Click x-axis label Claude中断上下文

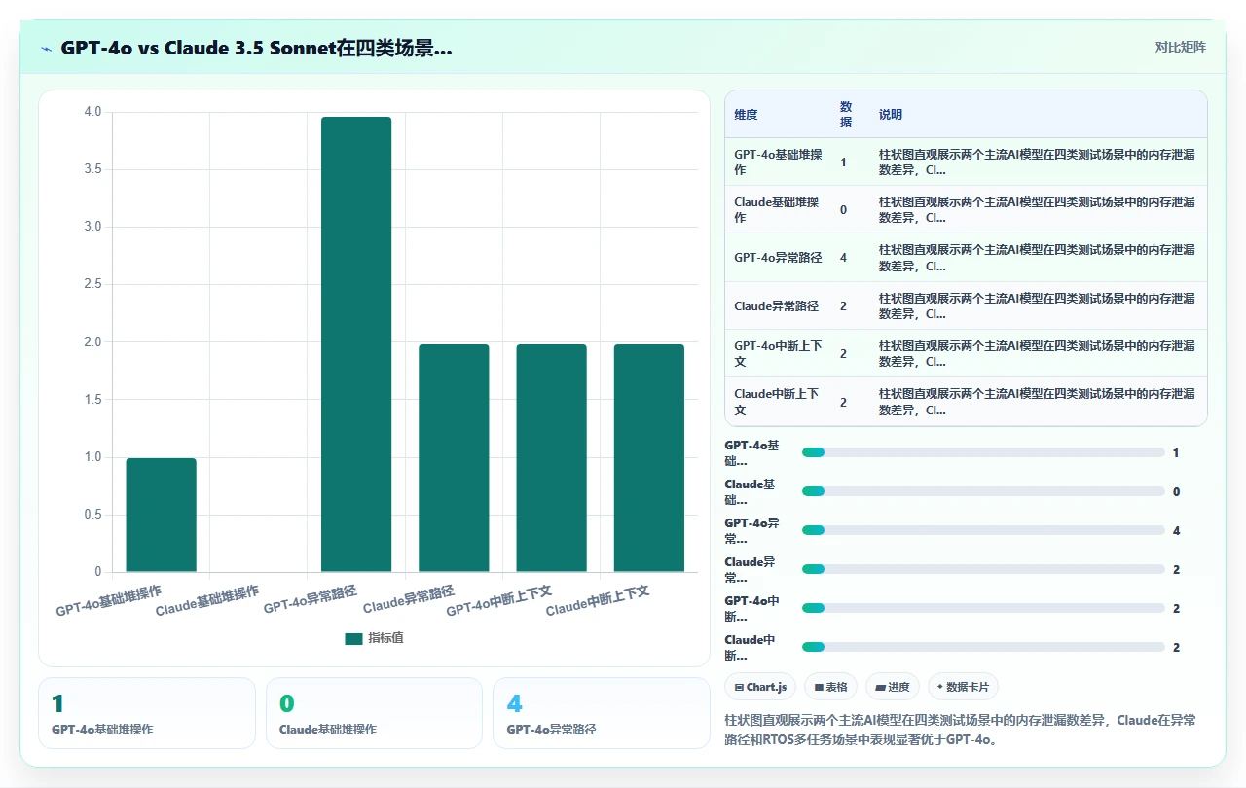598,601
